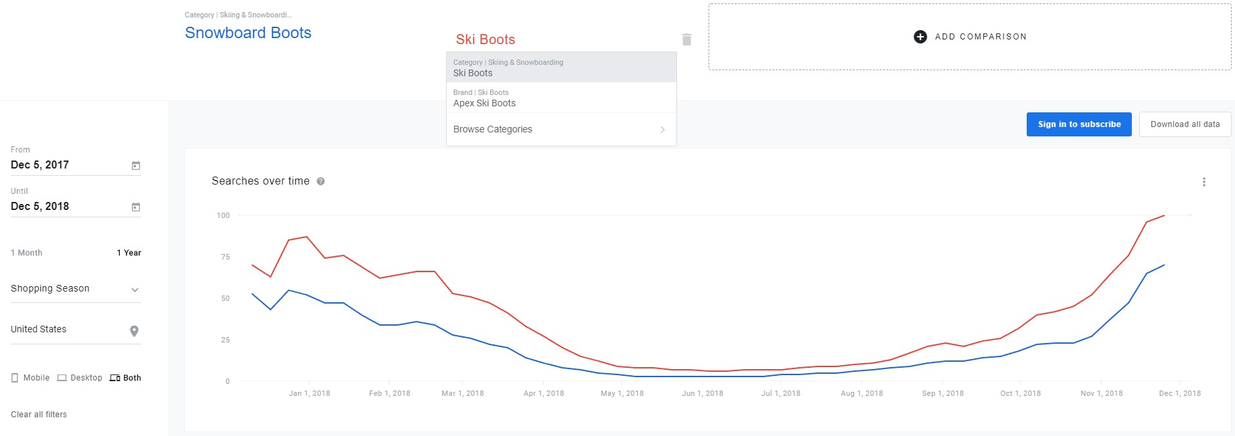Expand the Shopping Season dropdown
The image size is (1235, 436).
[135, 290]
